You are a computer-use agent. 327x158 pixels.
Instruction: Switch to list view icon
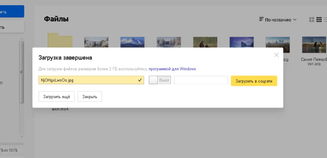(x=325, y=20)
